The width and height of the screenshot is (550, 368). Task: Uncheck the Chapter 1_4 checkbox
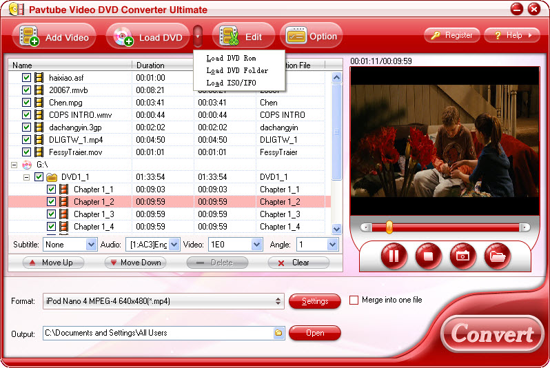coord(51,227)
